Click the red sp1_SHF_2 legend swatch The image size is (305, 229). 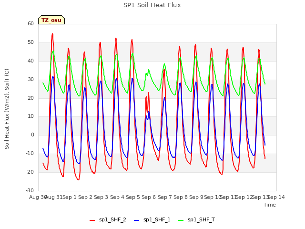pyautogui.click(x=92, y=220)
